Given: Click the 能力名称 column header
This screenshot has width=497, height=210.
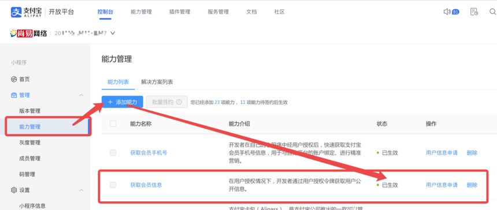Looking at the screenshot, I should pyautogui.click(x=141, y=123).
